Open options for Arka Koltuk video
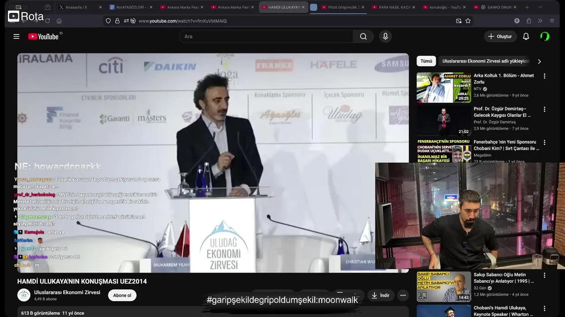The height and width of the screenshot is (317, 565). click(x=544, y=76)
